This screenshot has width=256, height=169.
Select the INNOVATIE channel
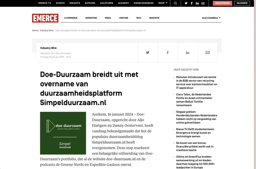154,18
